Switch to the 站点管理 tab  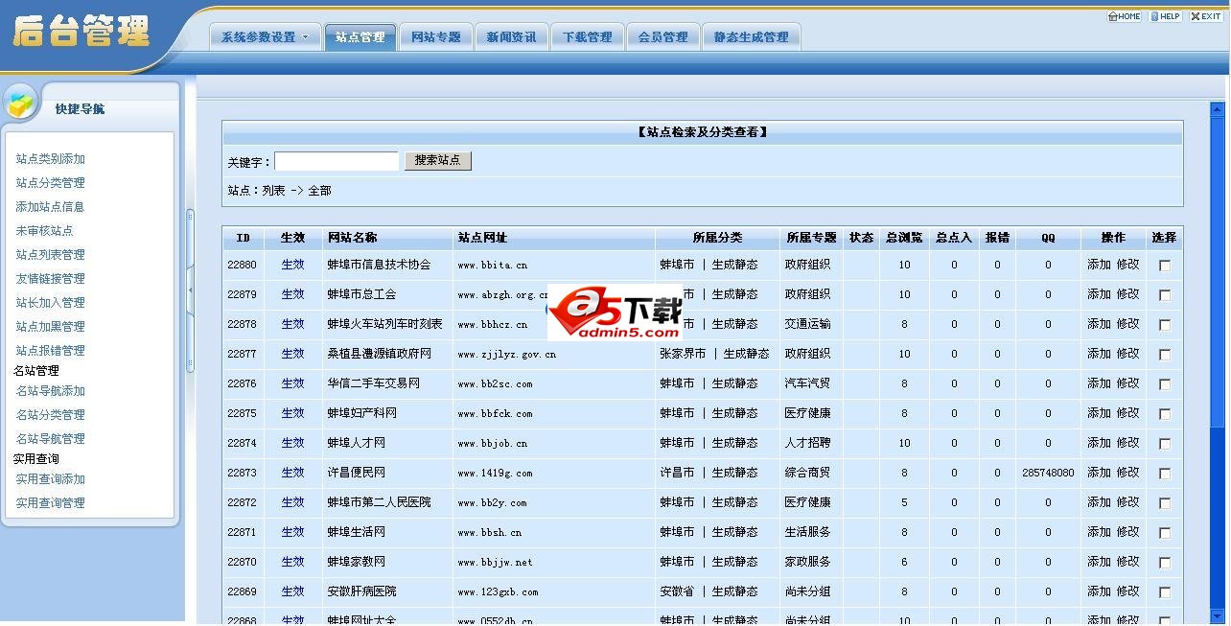360,37
